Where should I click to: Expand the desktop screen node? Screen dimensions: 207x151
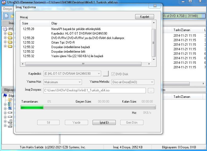click(5, 108)
